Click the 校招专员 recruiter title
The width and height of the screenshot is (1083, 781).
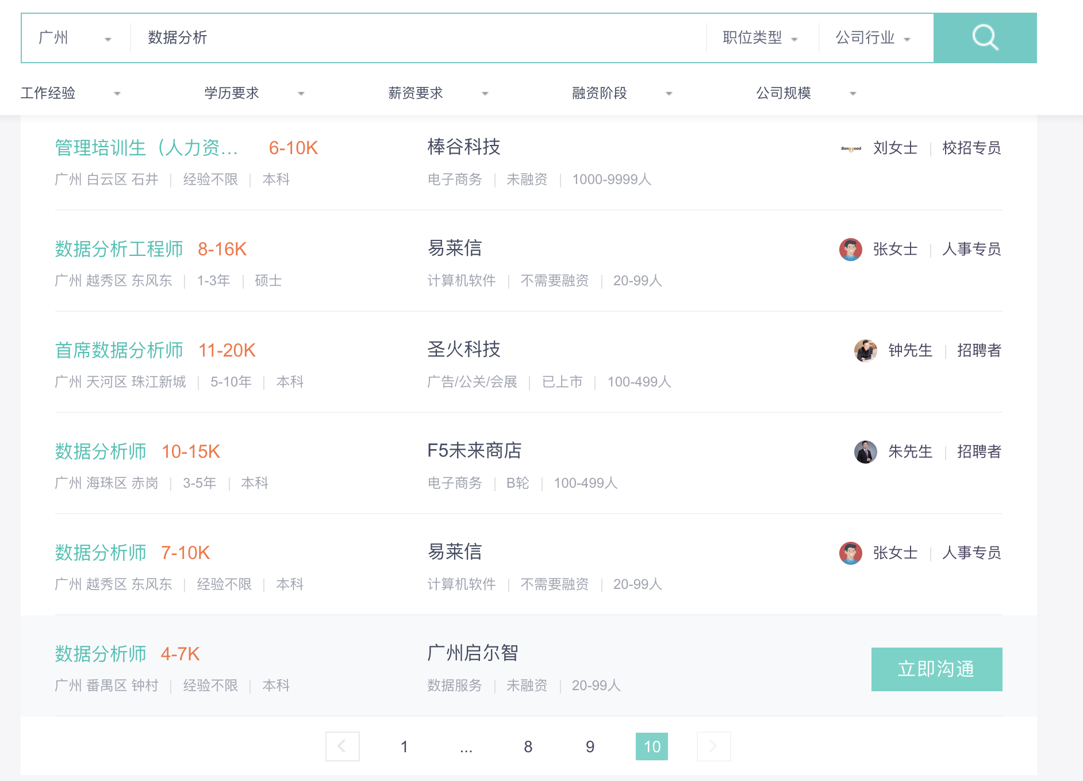[972, 148]
